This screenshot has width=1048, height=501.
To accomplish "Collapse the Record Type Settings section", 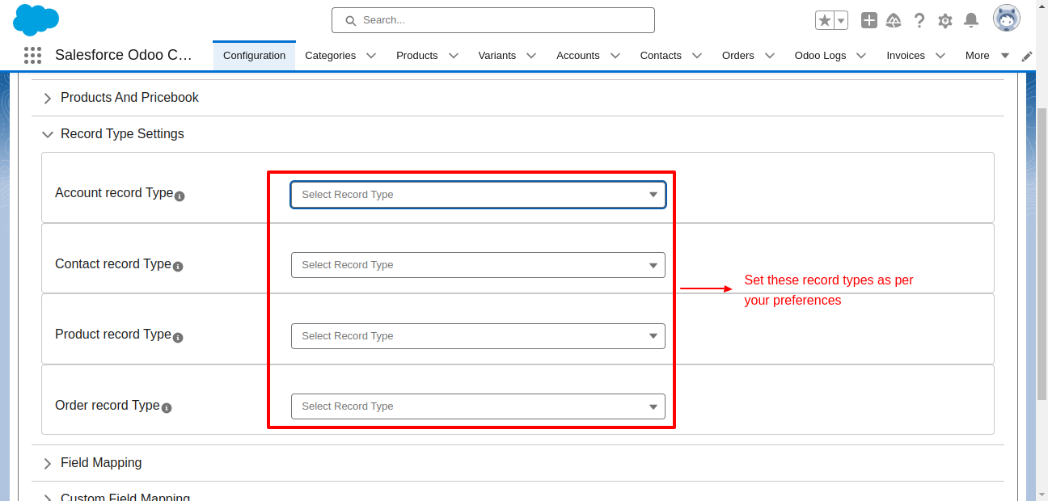I will pos(48,134).
